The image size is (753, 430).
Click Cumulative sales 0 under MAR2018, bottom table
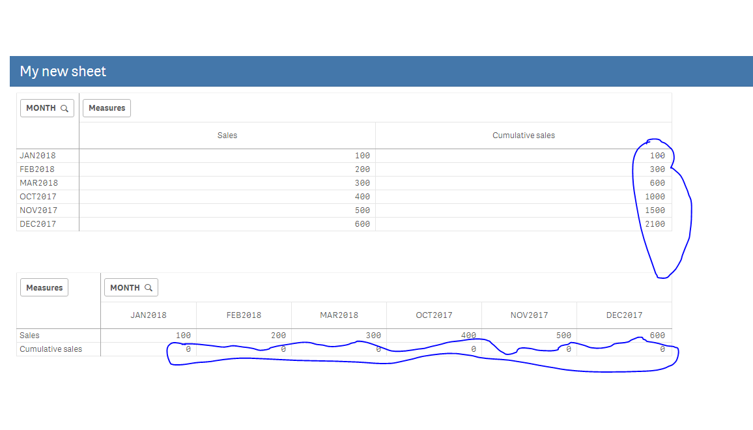click(378, 349)
